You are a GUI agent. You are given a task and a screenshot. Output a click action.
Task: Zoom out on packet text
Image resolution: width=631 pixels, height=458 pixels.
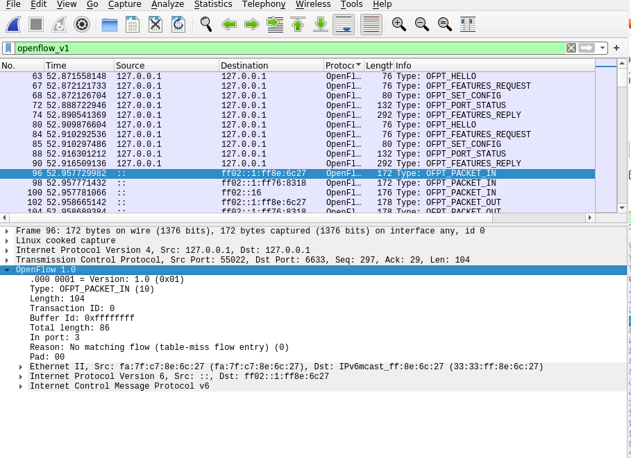pos(422,24)
